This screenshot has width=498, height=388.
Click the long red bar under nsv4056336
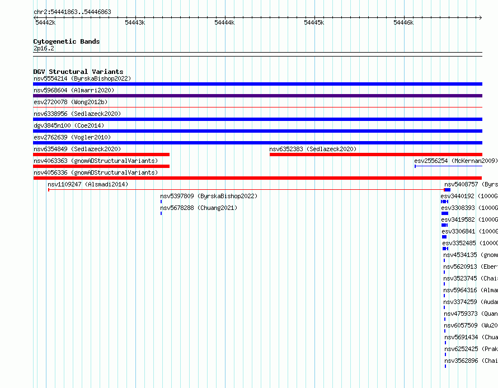pos(257,178)
